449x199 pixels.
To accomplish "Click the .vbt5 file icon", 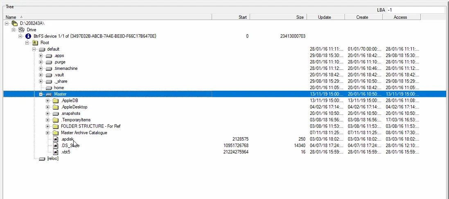I will point(56,152).
